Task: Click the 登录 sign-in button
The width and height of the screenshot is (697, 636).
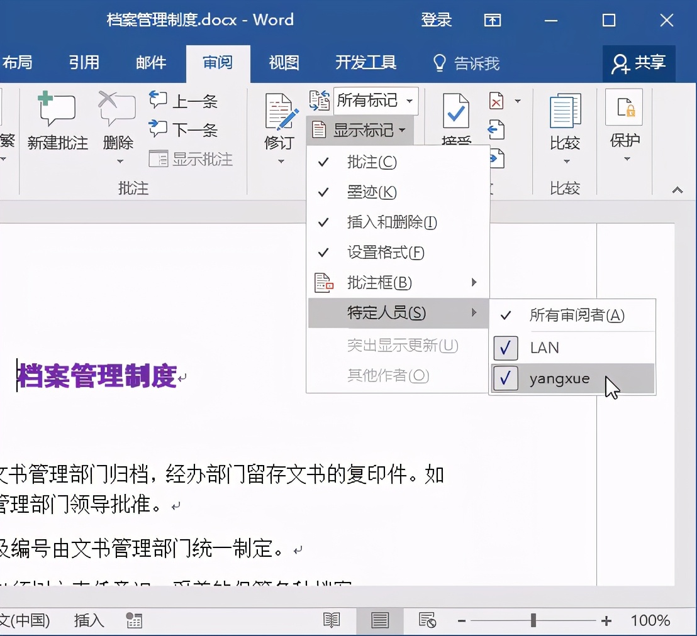Action: tap(436, 20)
